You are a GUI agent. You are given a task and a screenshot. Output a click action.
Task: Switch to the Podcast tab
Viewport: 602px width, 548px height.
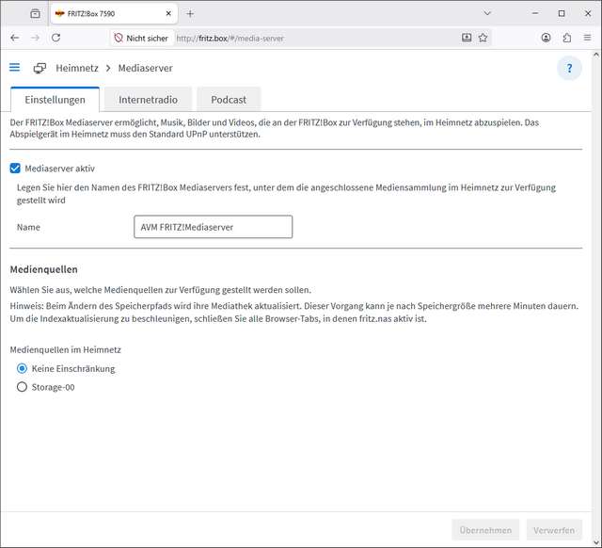(x=229, y=100)
